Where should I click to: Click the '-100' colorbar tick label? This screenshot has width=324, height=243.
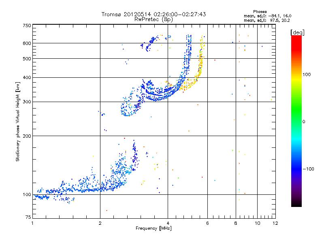coord(309,169)
